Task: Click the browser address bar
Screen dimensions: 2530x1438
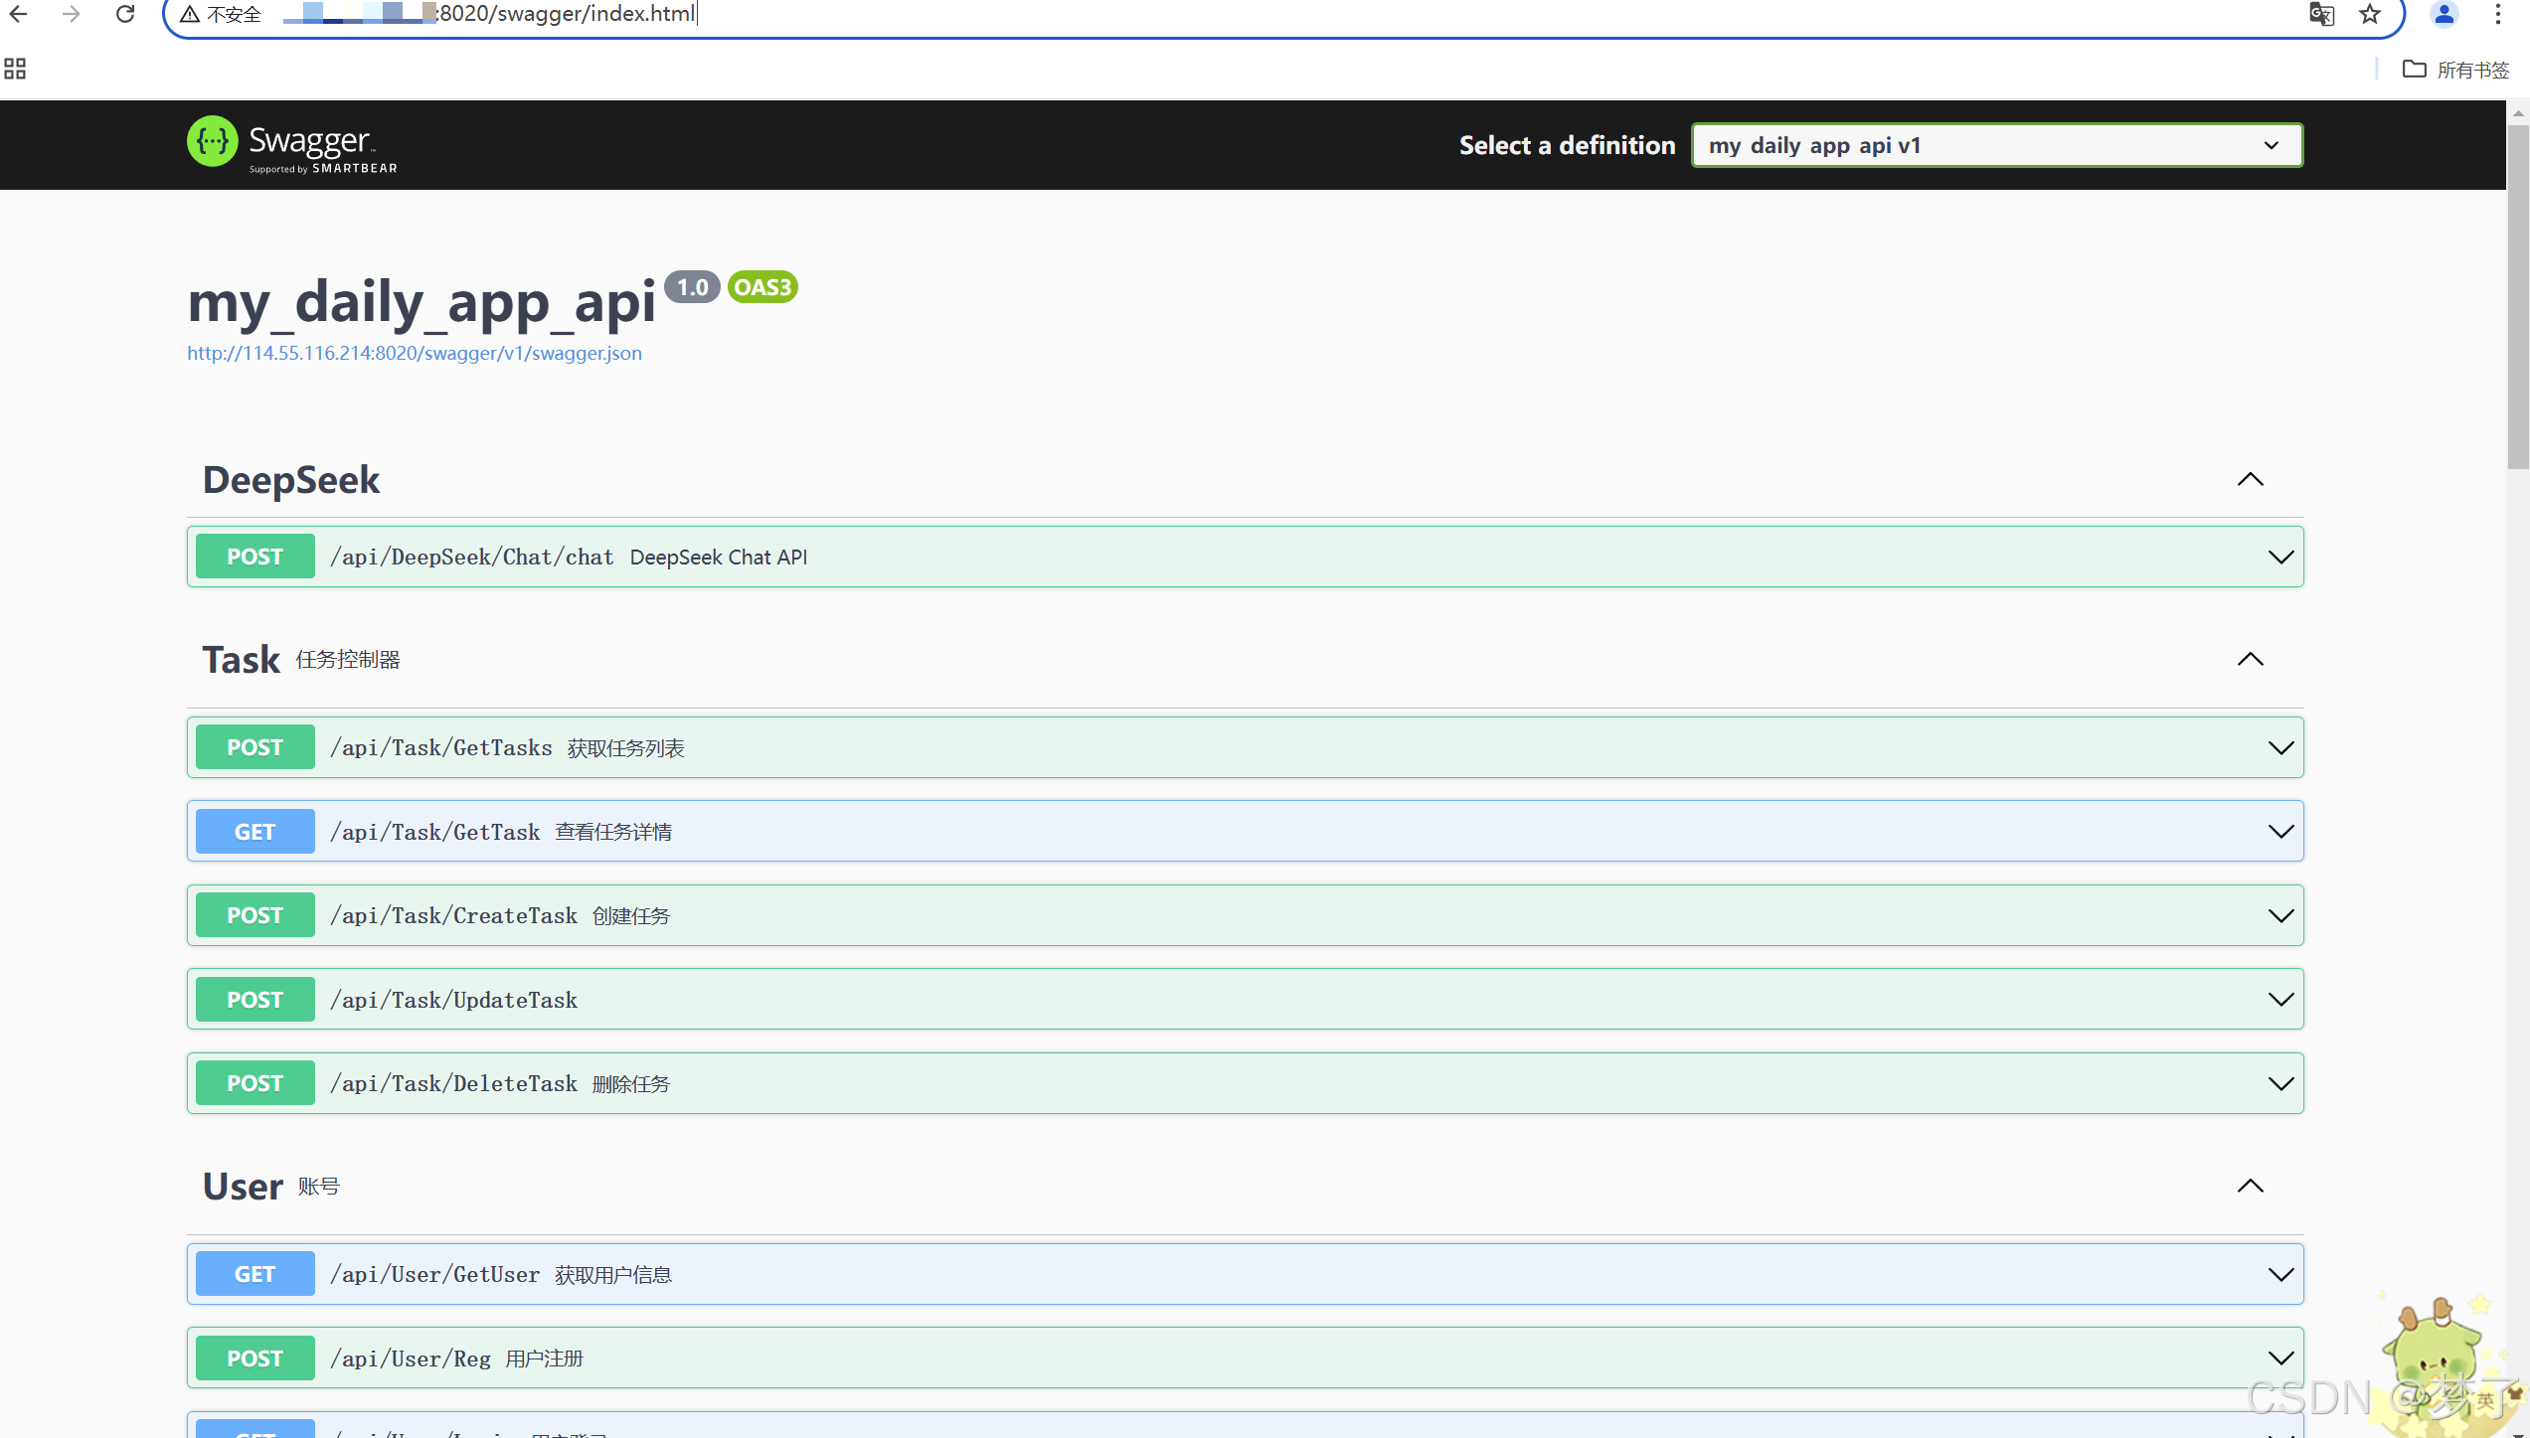Action: 1193,14
